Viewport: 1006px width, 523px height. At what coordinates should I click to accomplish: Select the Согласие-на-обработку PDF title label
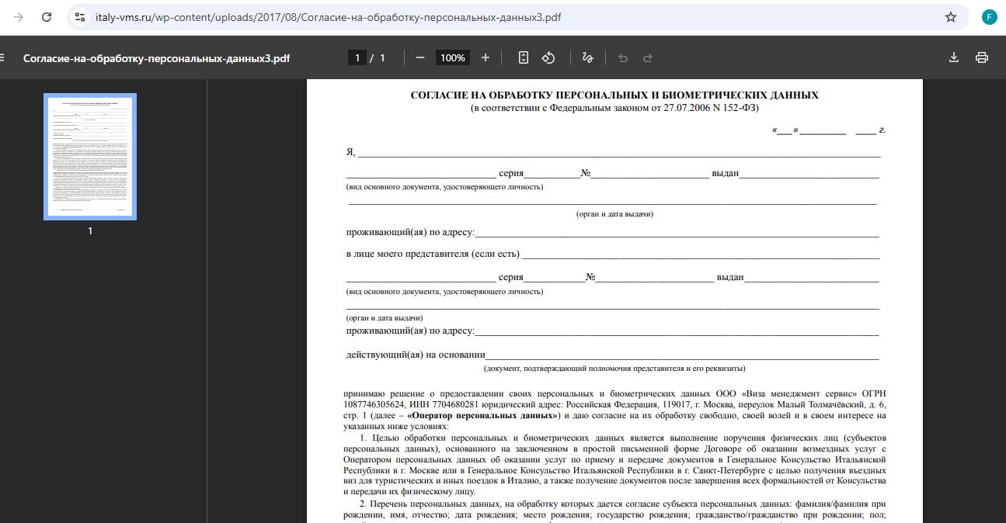pos(155,57)
